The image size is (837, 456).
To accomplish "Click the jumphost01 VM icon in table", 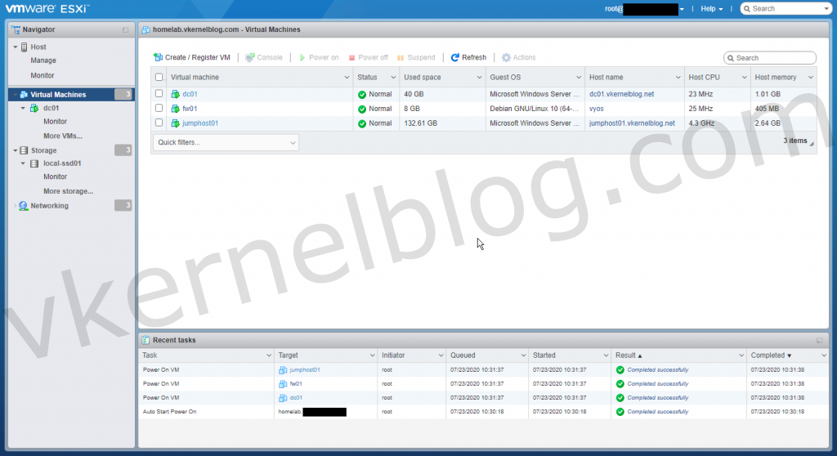I will click(x=175, y=123).
